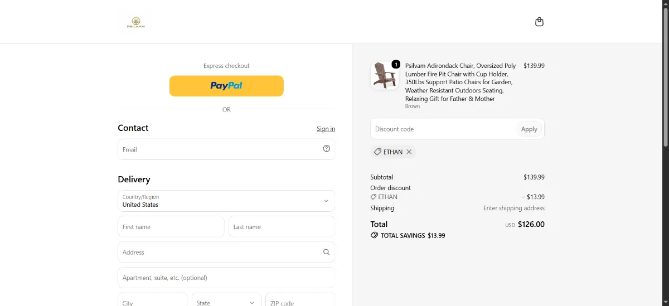669x306 pixels.
Task: Click the 'Order discount' label
Action: pos(391,188)
